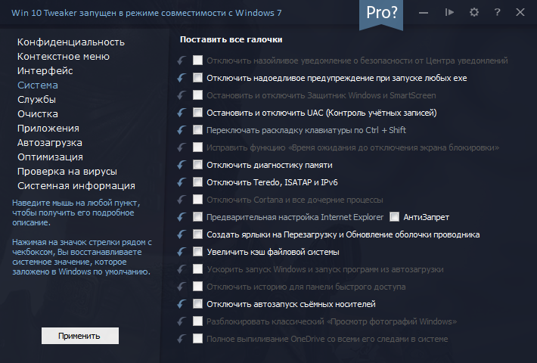Check the disable security notification box
Viewport: 537px width, 363px height.
click(197, 60)
